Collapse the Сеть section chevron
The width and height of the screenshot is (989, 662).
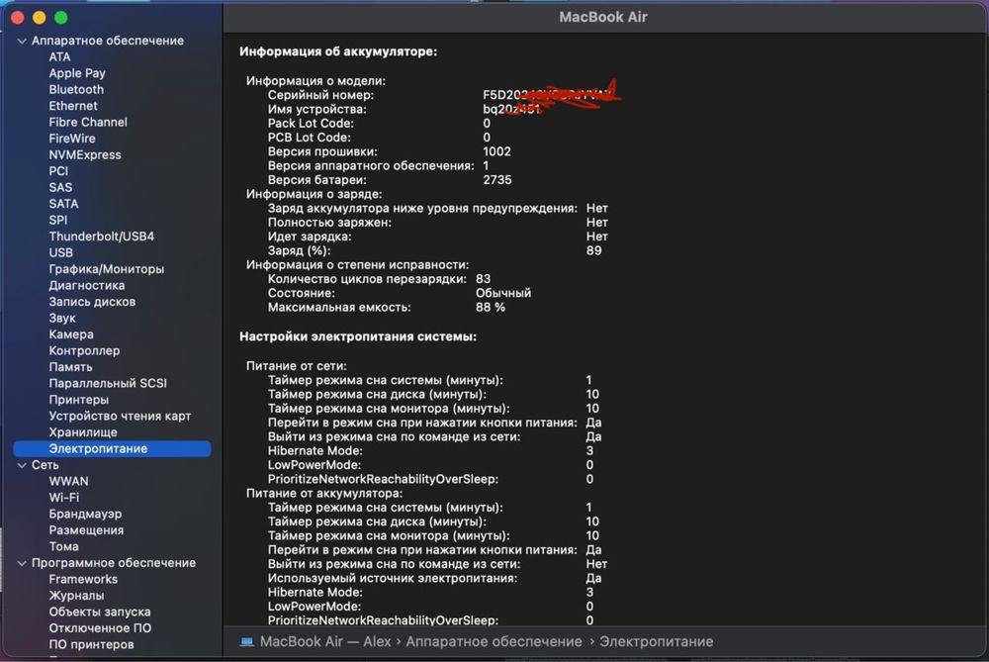[22, 465]
